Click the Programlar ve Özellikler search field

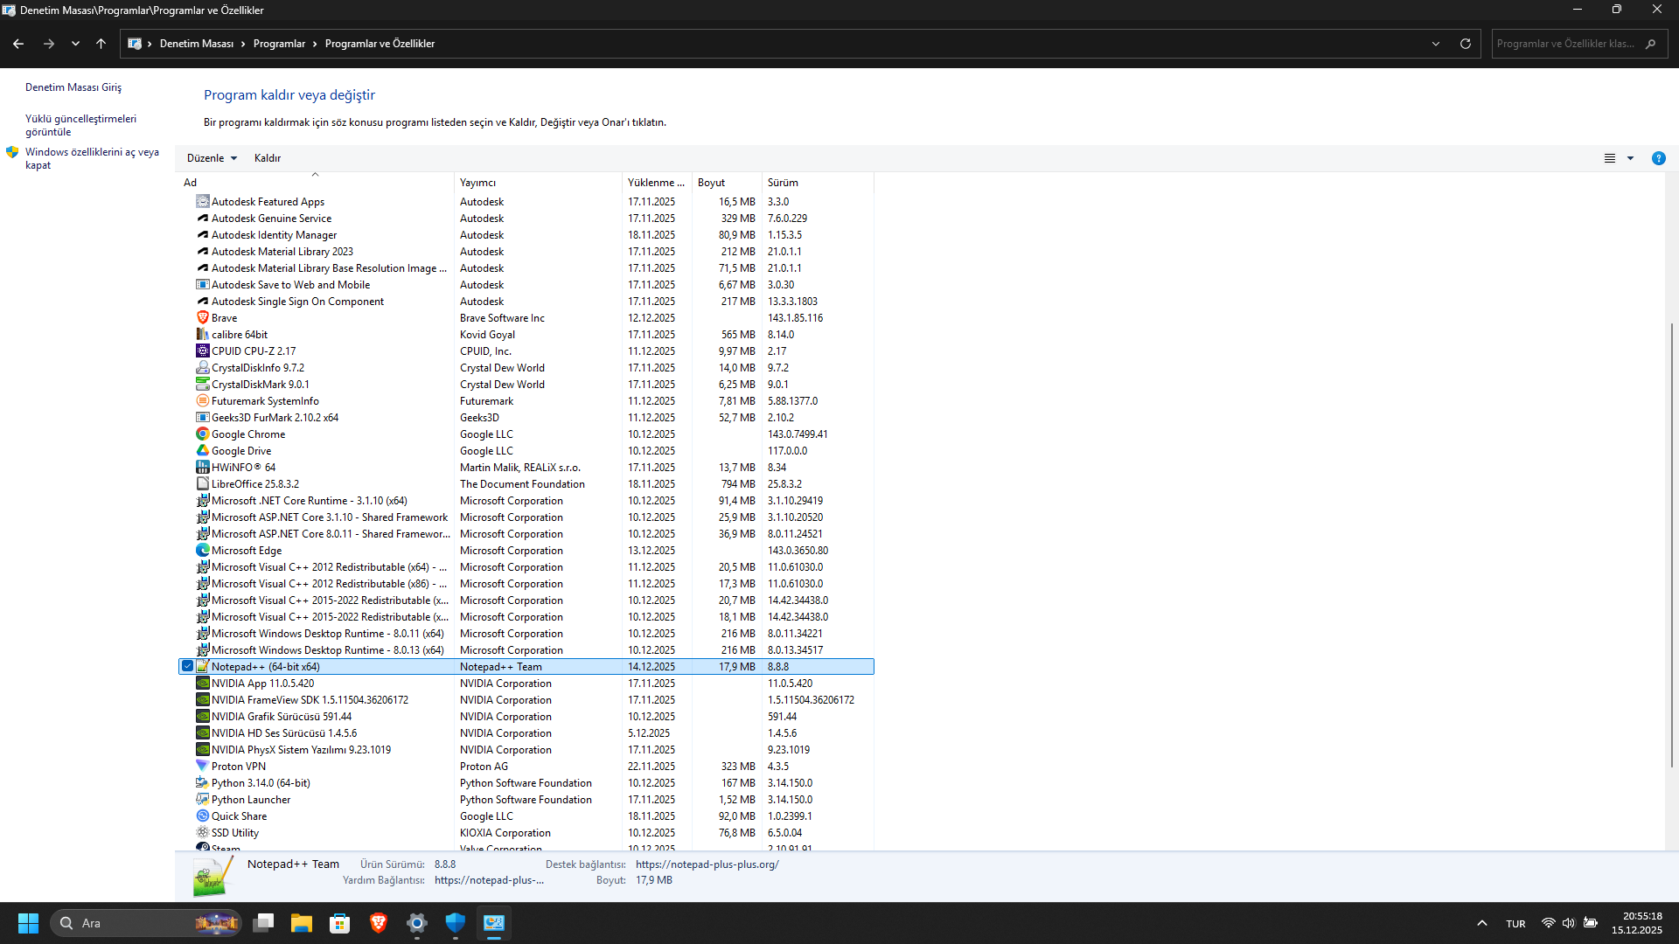pos(1579,44)
